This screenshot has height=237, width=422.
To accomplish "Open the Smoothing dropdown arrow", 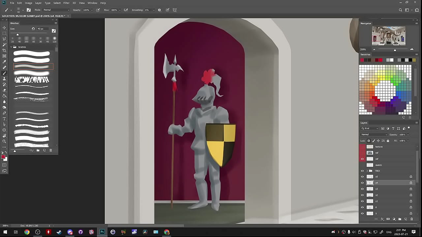I will (154, 10).
